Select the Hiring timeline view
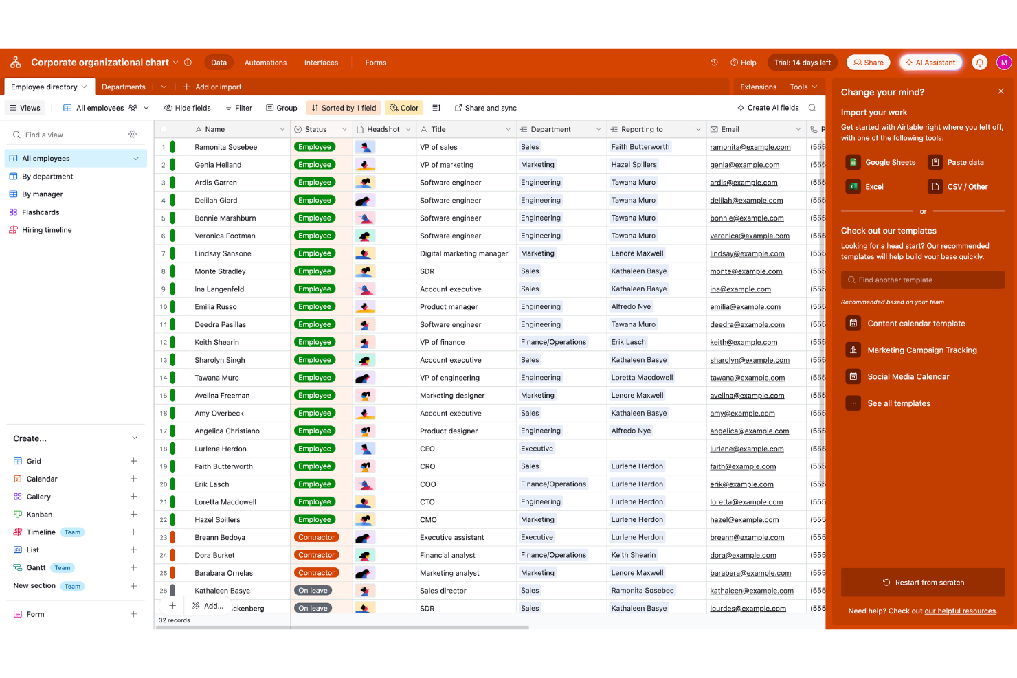Viewport: 1017px width, 678px height. tap(45, 229)
